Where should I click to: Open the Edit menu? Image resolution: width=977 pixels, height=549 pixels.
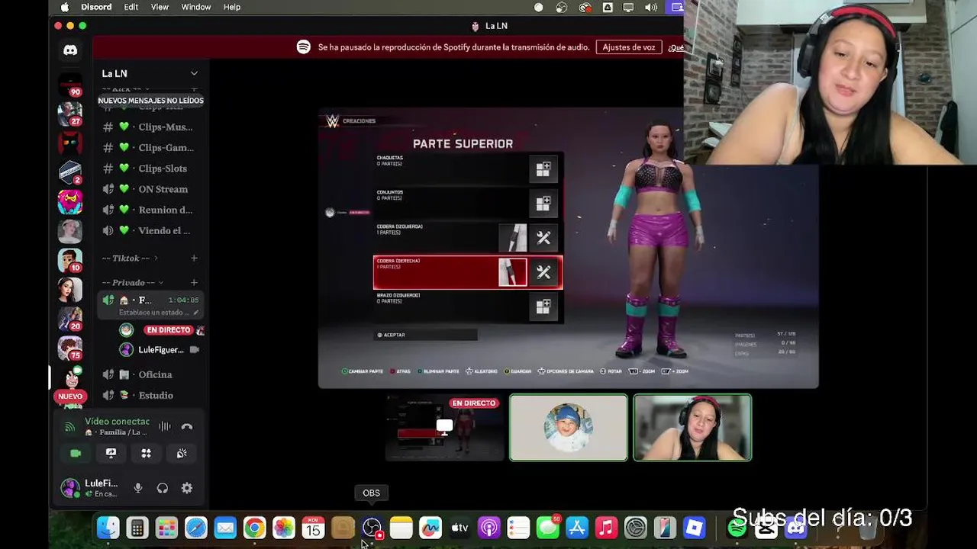point(131,7)
